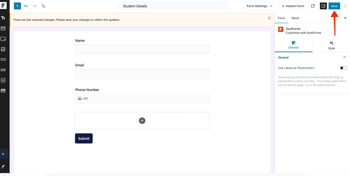Click the India flag country selector
Image resolution: width=350 pixels, height=176 pixels.
click(79, 99)
